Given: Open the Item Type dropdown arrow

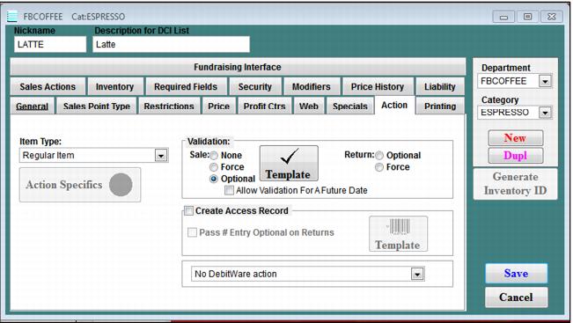Looking at the screenshot, I should tap(161, 156).
